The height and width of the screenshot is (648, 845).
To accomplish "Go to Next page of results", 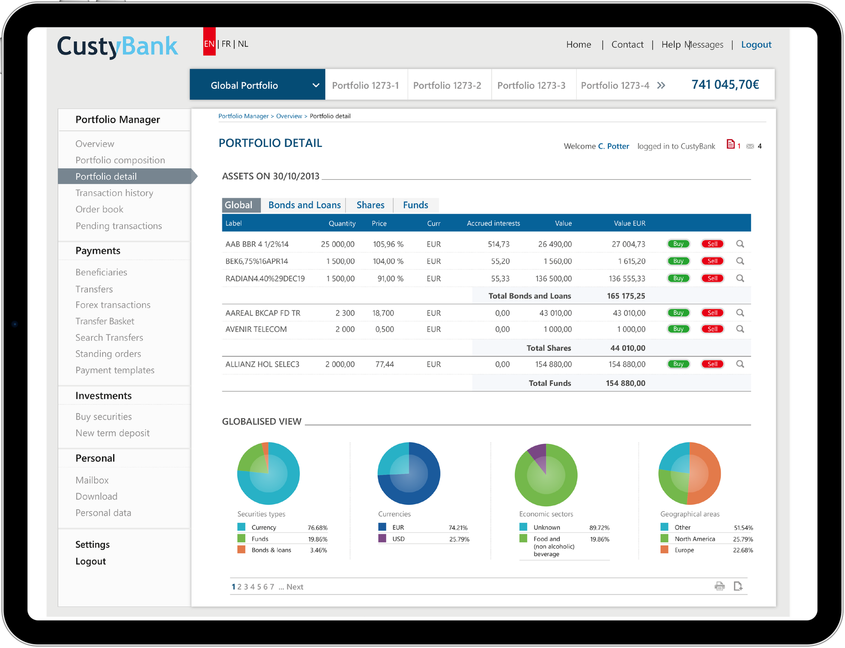I will (295, 587).
